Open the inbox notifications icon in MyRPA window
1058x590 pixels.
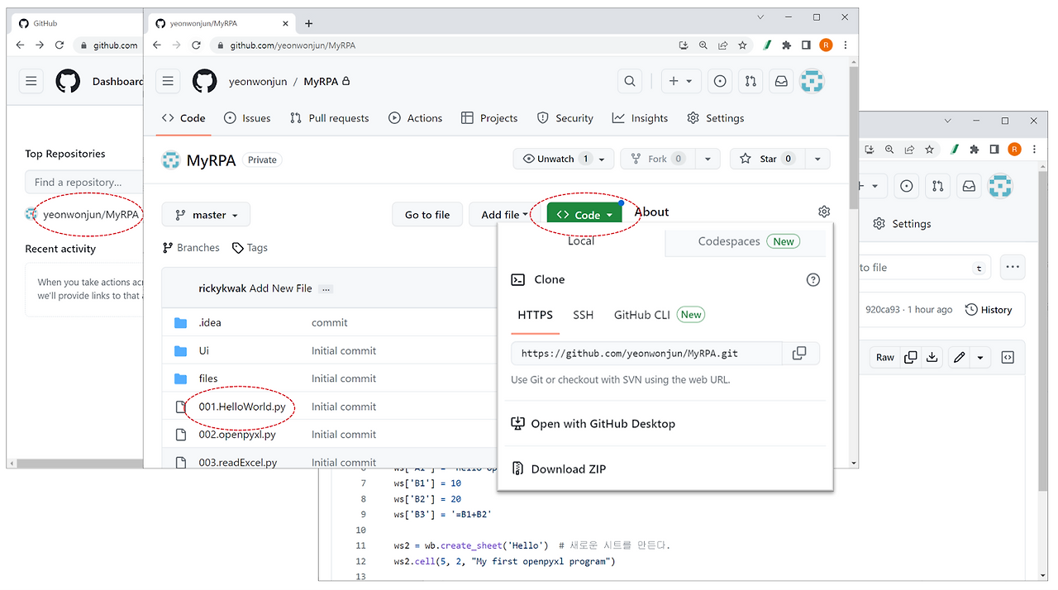click(x=780, y=81)
